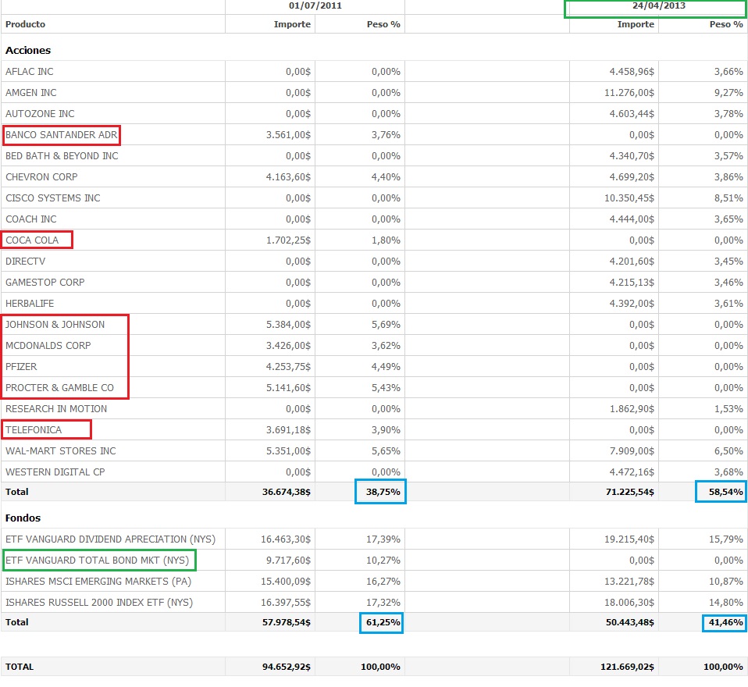Screen dimensions: 748x687
Task: Select the 9,27% Amgen weight
Action: 728,93
